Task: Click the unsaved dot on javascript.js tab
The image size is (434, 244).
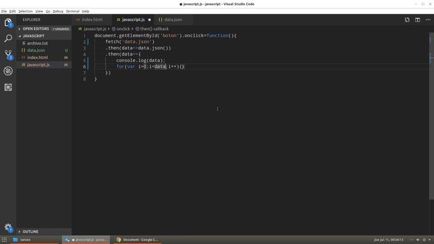Action: coord(149,20)
